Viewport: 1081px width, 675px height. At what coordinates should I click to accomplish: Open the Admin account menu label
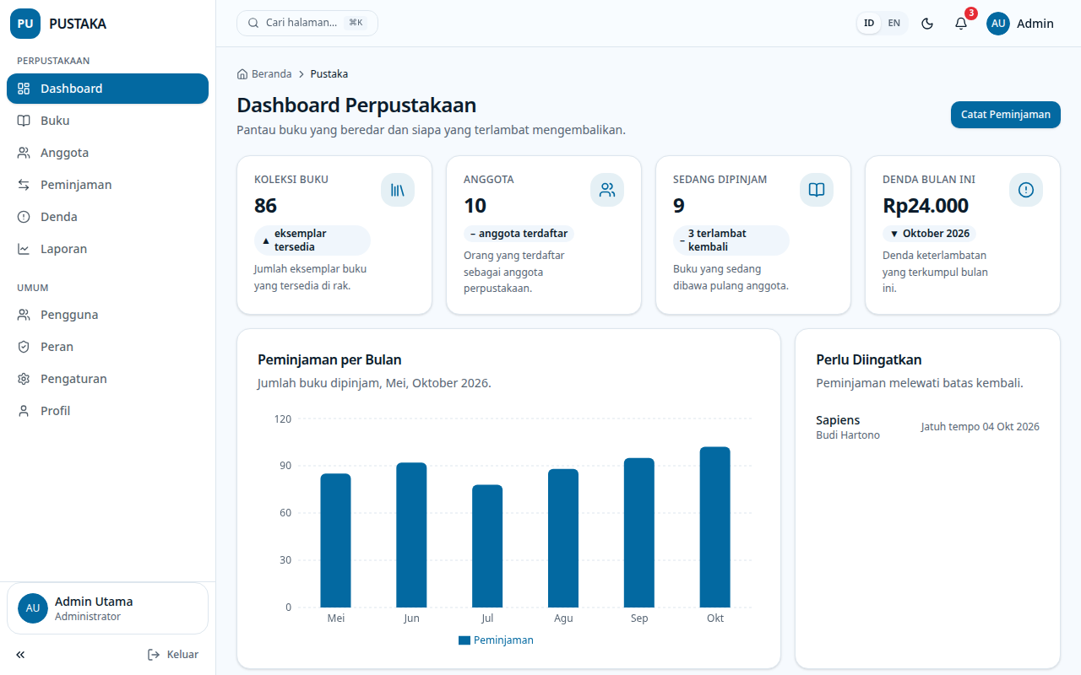[x=1035, y=24]
